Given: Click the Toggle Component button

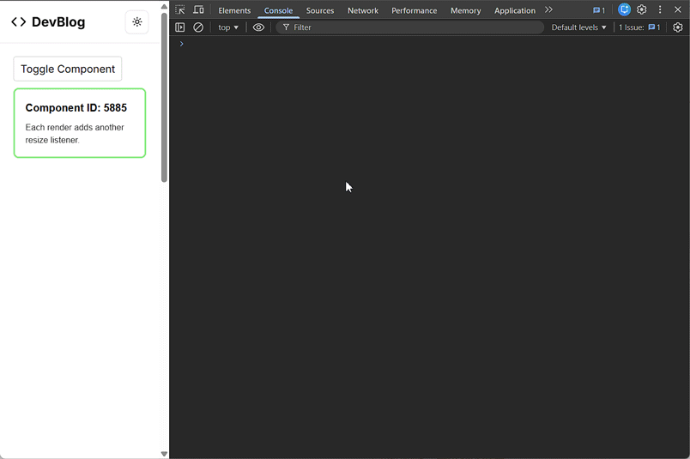Looking at the screenshot, I should coord(68,69).
